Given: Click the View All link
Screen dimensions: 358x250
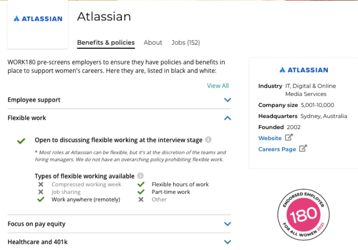Looking at the screenshot, I should coord(218,86).
